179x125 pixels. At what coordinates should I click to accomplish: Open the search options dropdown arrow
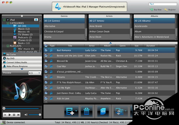[x=153, y=4]
